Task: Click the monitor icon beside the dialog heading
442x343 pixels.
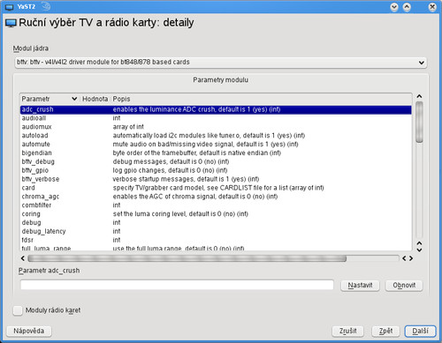Action: (x=11, y=23)
